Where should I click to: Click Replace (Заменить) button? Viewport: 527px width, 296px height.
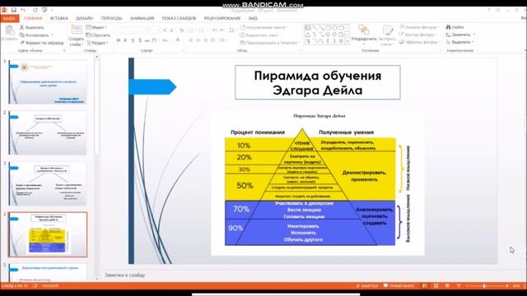point(460,35)
